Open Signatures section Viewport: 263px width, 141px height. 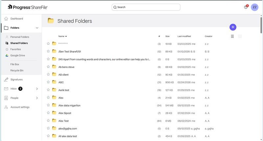click(16, 80)
